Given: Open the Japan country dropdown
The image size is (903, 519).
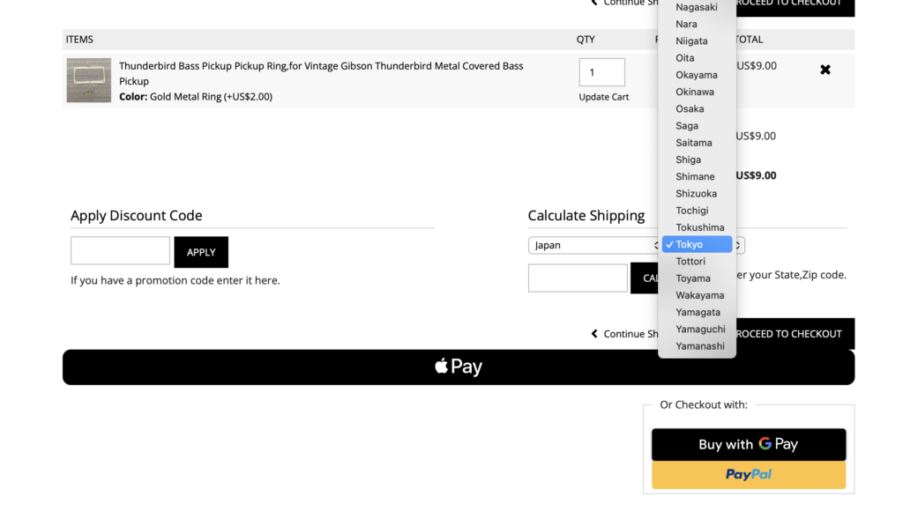Looking at the screenshot, I should coord(593,245).
